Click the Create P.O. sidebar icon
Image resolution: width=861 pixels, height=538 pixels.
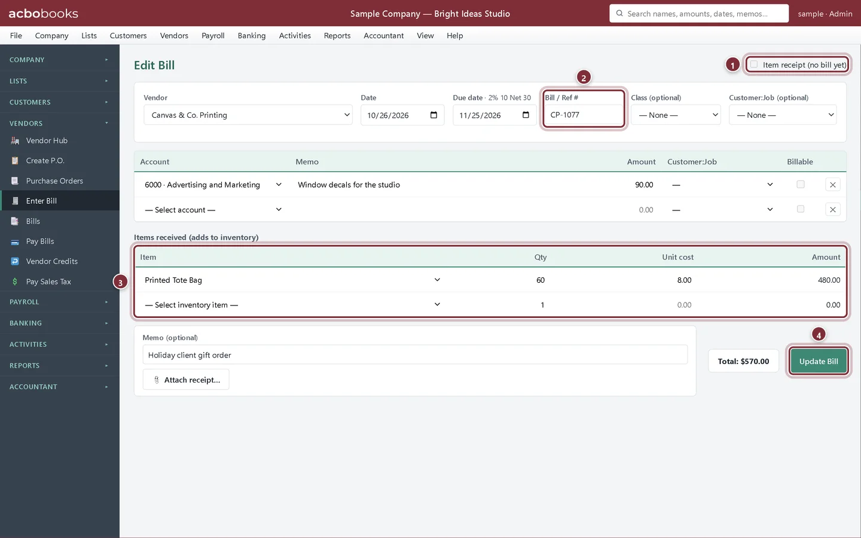pyautogui.click(x=15, y=161)
